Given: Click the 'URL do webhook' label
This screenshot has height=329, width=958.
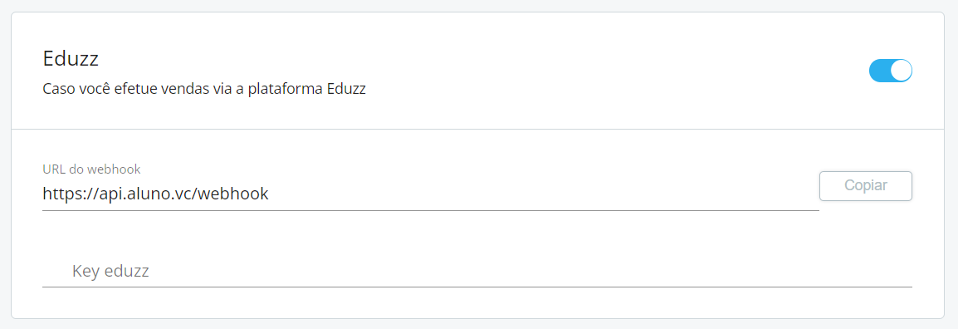Looking at the screenshot, I should 92,169.
